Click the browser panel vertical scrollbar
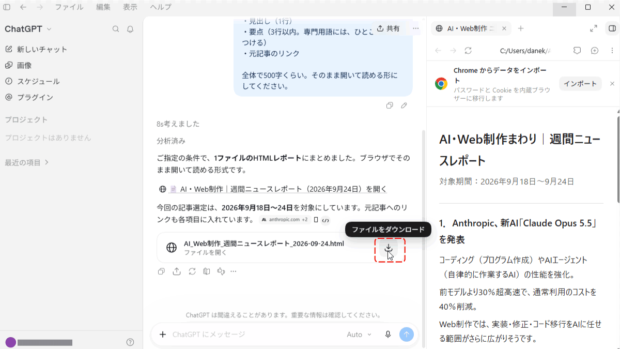620x349 pixels. tap(618, 160)
